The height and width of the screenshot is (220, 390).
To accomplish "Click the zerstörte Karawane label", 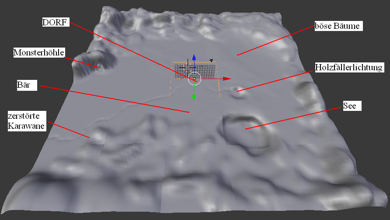I will click(x=26, y=121).
